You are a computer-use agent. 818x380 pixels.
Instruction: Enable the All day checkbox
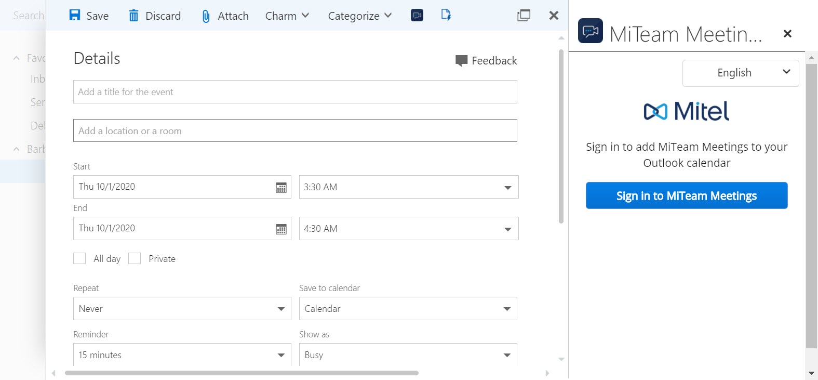[79, 258]
